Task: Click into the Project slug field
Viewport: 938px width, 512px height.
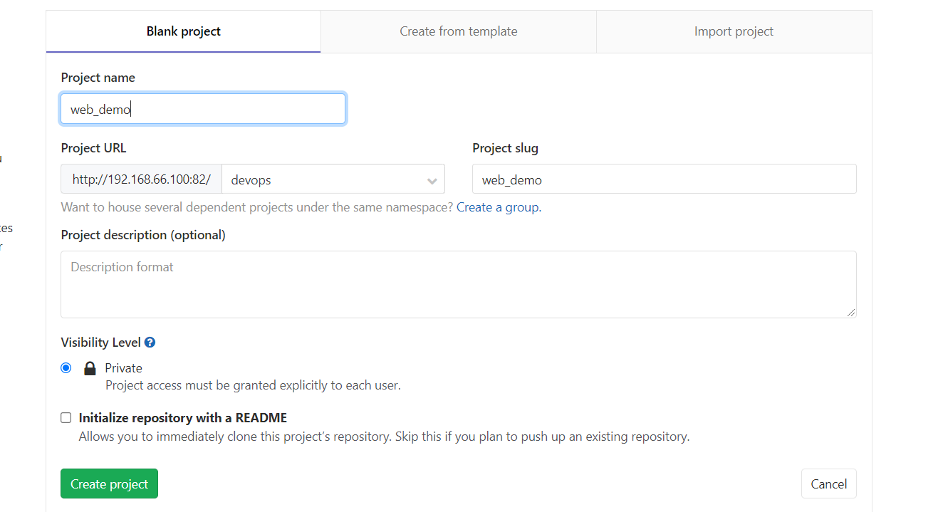Action: click(x=664, y=179)
